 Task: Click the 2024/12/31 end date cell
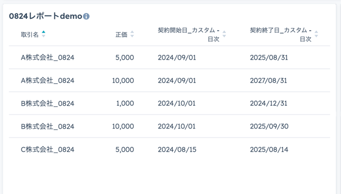269,103
